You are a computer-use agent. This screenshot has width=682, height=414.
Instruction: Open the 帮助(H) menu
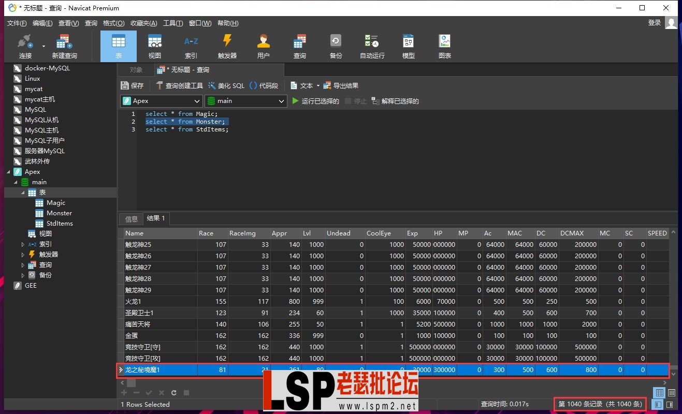(228, 23)
